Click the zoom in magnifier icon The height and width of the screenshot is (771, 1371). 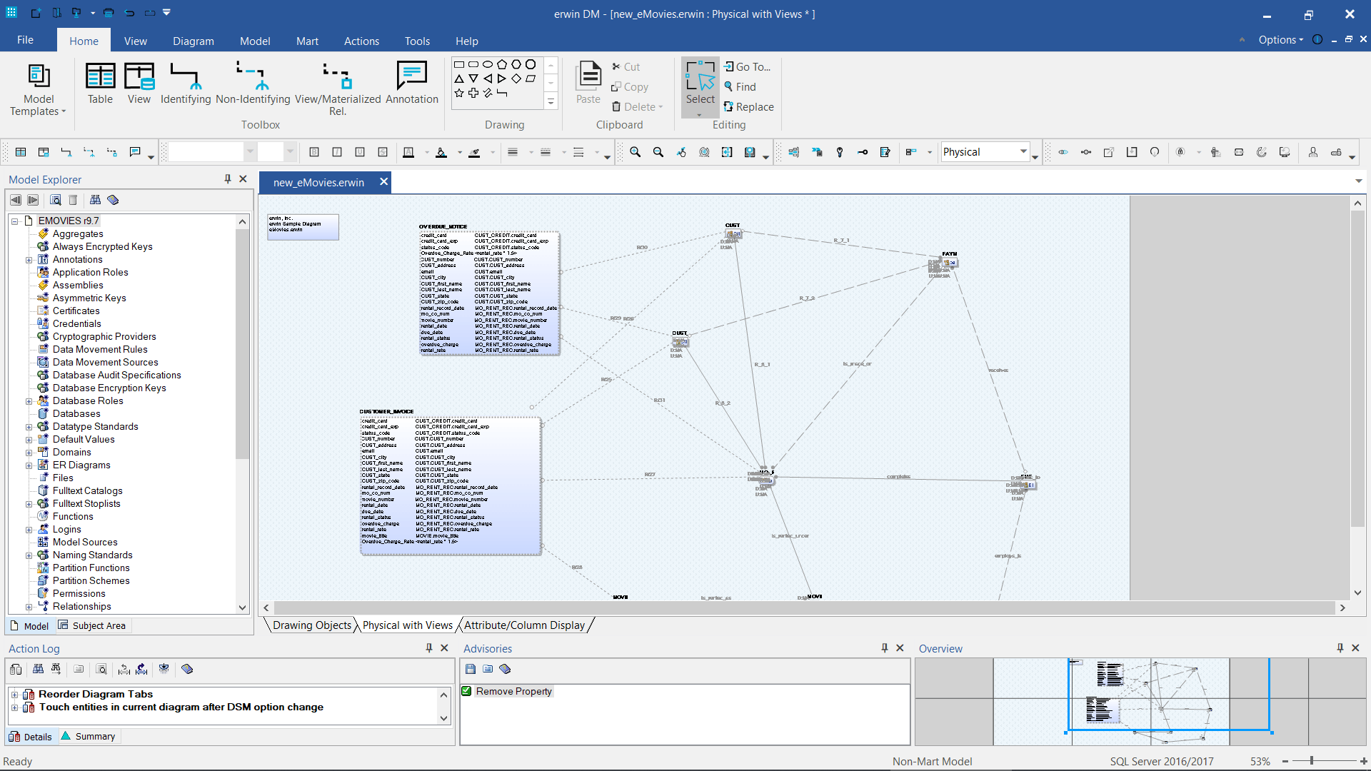click(635, 152)
